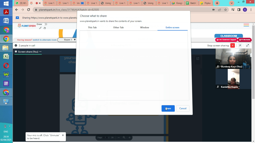
Task: Toggle the Draw switch
Action: click(46, 24)
